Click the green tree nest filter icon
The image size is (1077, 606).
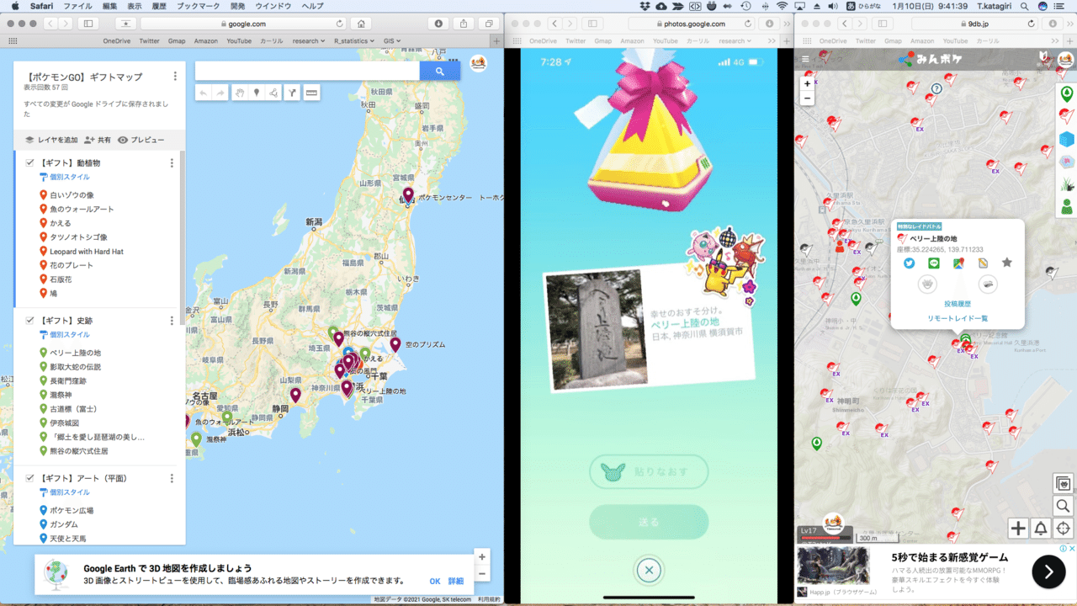pos(1067,93)
